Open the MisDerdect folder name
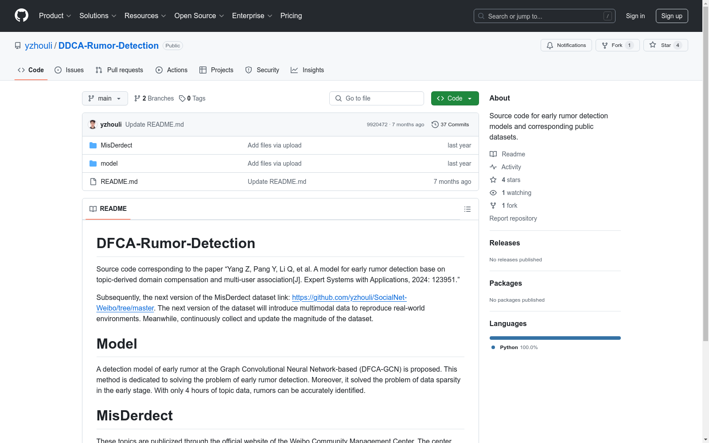The height and width of the screenshot is (443, 709). 117,145
